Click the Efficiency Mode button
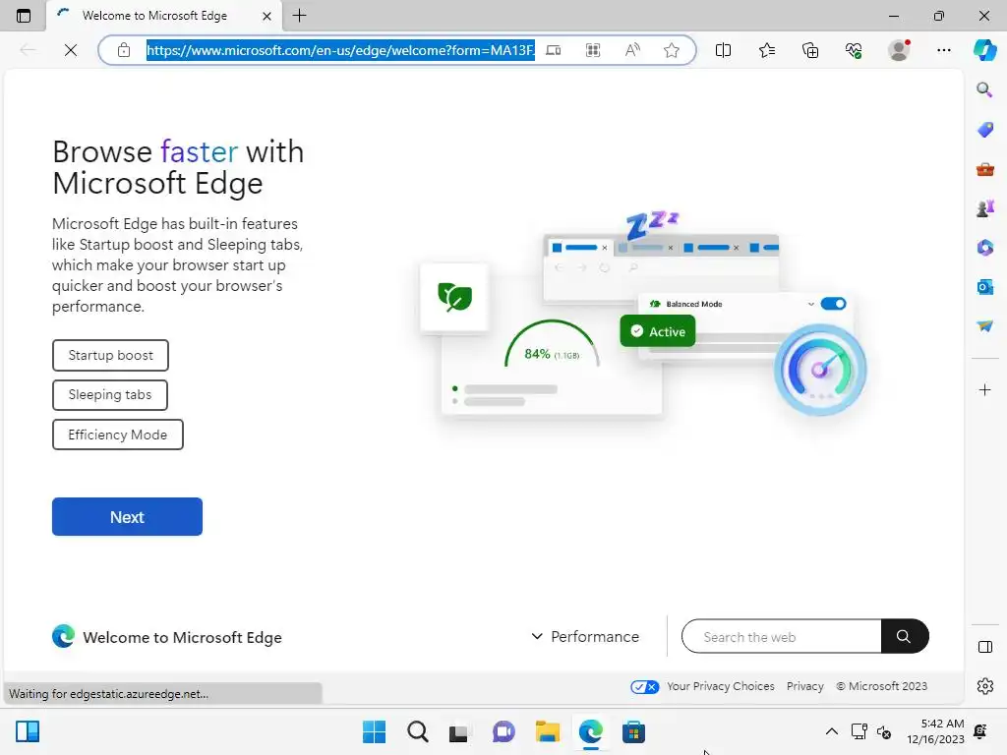The image size is (1007, 755). point(118,435)
